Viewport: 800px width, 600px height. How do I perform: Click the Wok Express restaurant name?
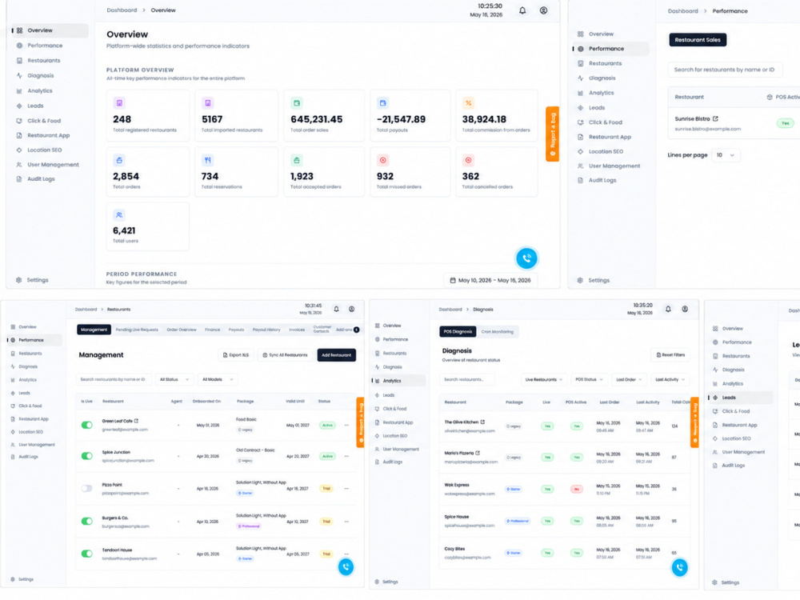coord(457,486)
